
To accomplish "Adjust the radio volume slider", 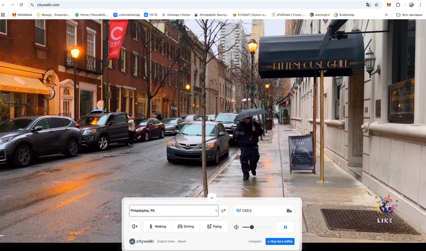I will (x=252, y=227).
